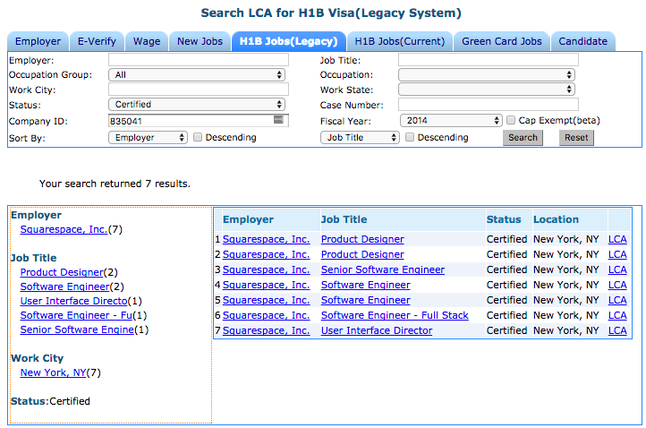Click the Job Title column header in results
The image size is (646, 428).
coord(344,219)
